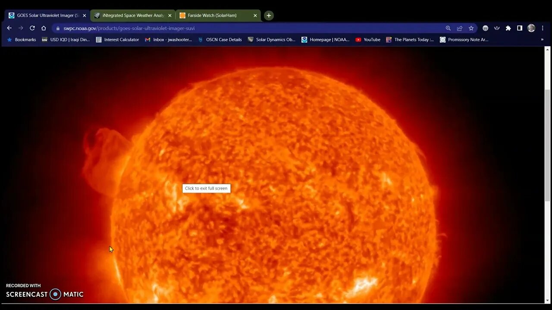Switch to GOES Solar Ultraviolet Imager tab
This screenshot has width=552, height=310.
(x=47, y=15)
